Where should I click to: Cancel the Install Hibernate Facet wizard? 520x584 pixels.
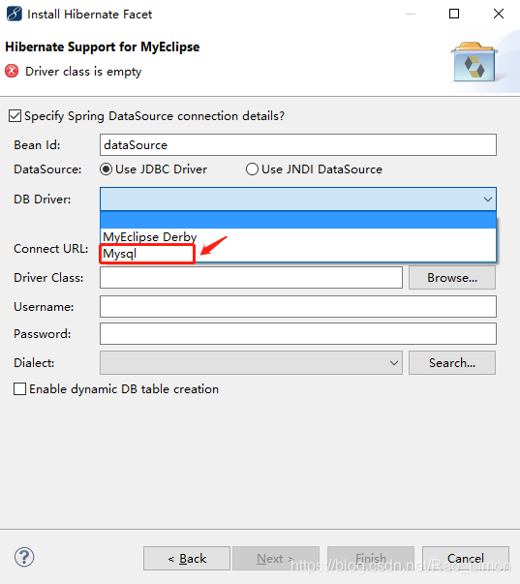pyautogui.click(x=466, y=558)
